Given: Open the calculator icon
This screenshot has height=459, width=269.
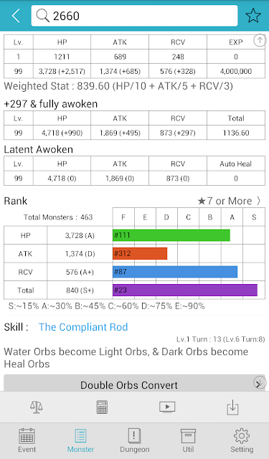Looking at the screenshot, I should [x=102, y=407].
